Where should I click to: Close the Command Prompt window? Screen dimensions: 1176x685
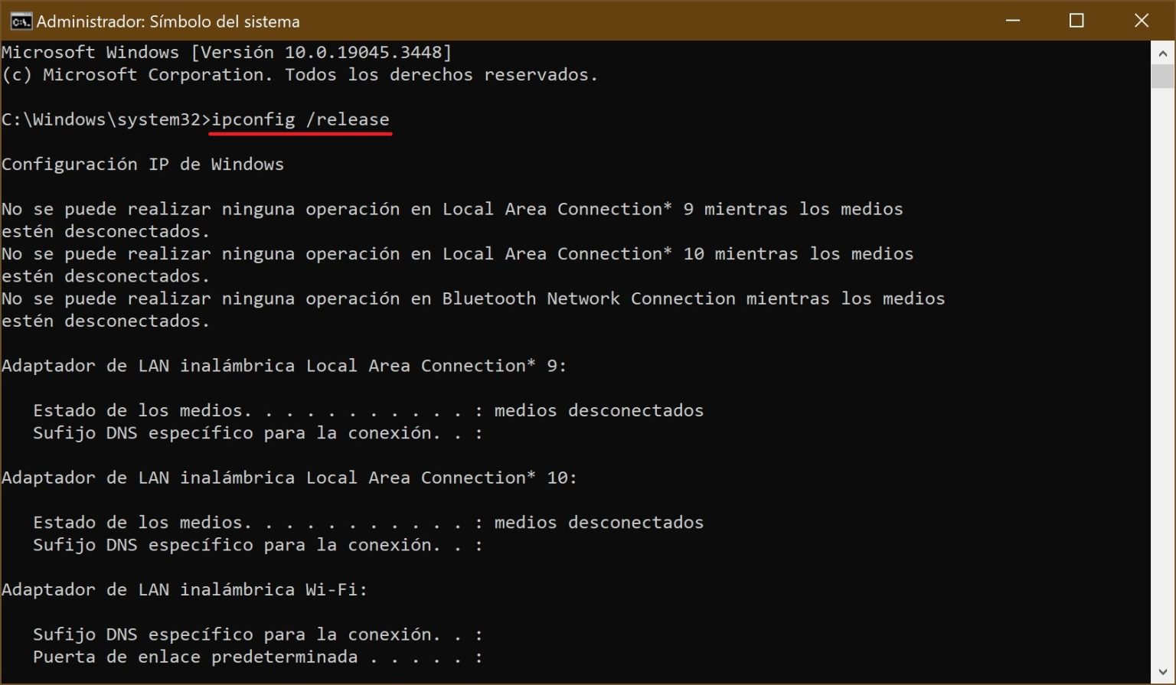[1142, 21]
